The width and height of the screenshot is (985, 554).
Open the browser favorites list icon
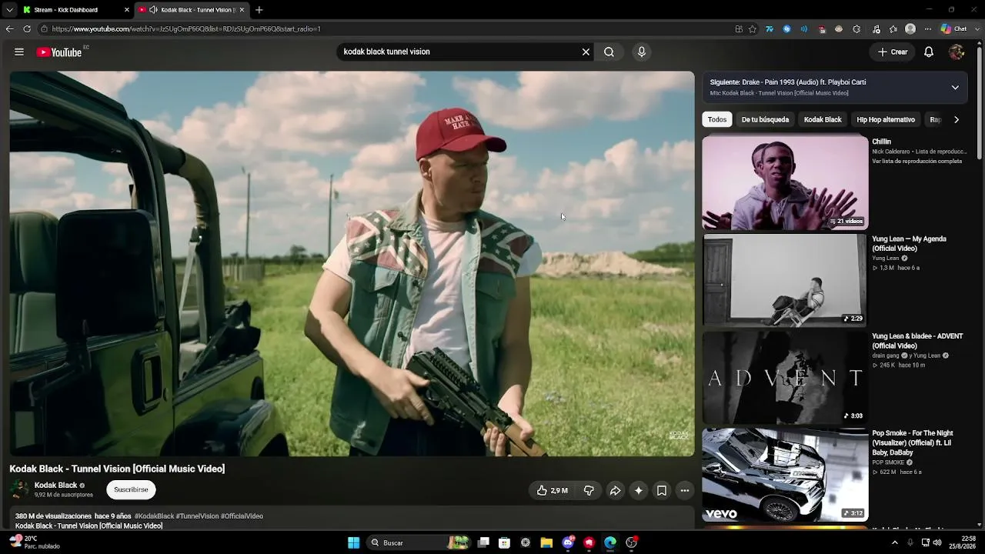(x=893, y=29)
